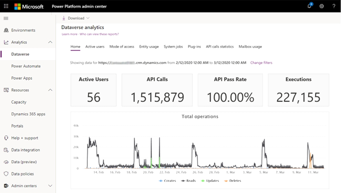Image resolution: width=341 pixels, height=193 pixels.
Task: Collapse navigation with the hamburger icon
Action: tap(6, 19)
